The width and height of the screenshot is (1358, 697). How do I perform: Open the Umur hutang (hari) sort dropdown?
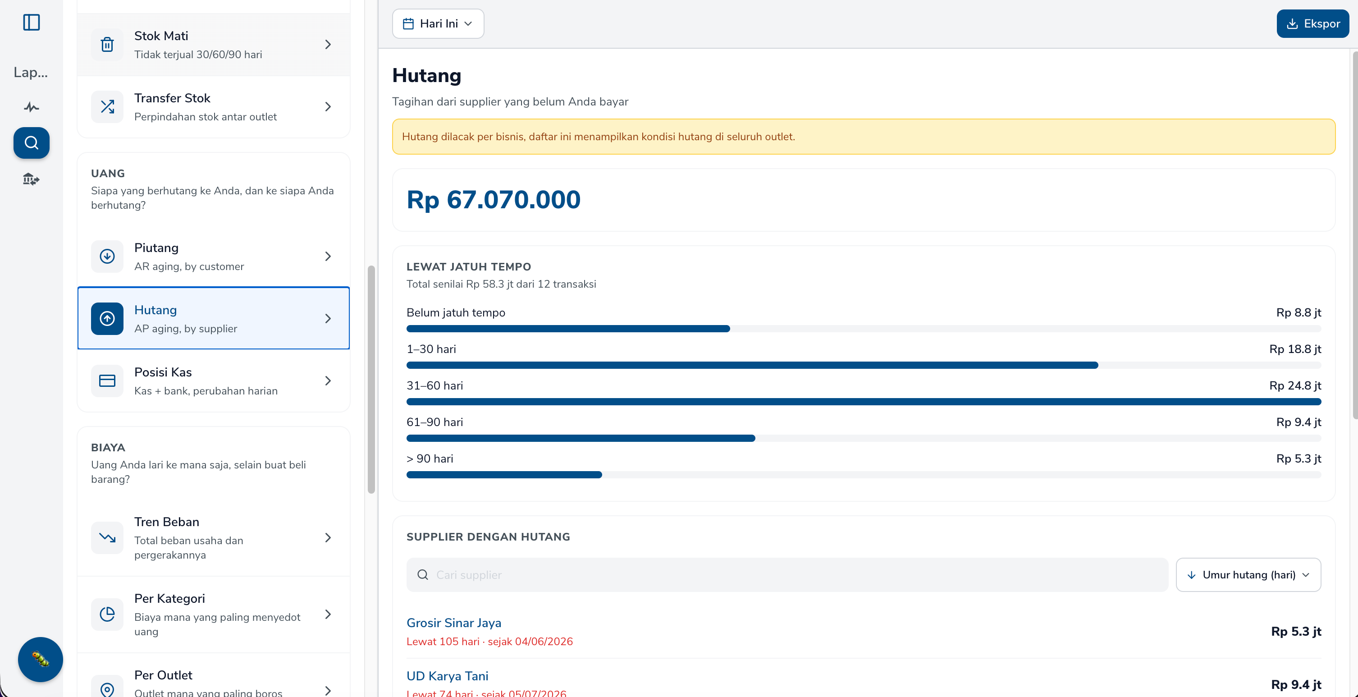point(1248,575)
